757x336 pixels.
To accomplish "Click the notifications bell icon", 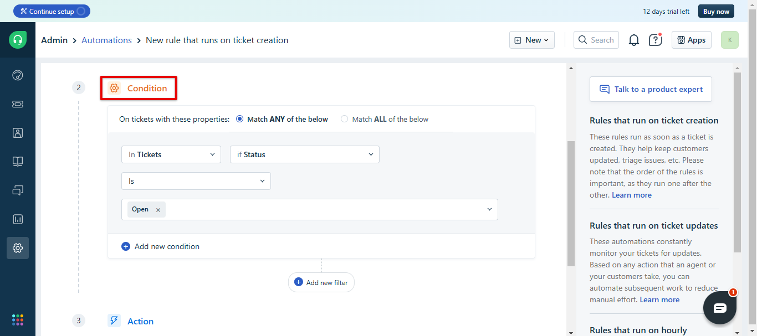I will tap(634, 40).
